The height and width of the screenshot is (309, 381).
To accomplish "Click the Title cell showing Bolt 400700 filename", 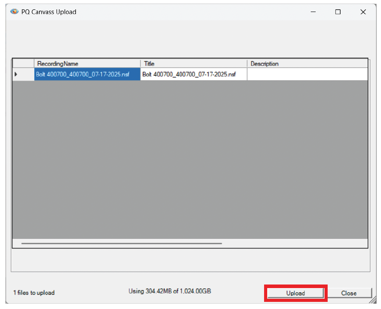I will [193, 74].
